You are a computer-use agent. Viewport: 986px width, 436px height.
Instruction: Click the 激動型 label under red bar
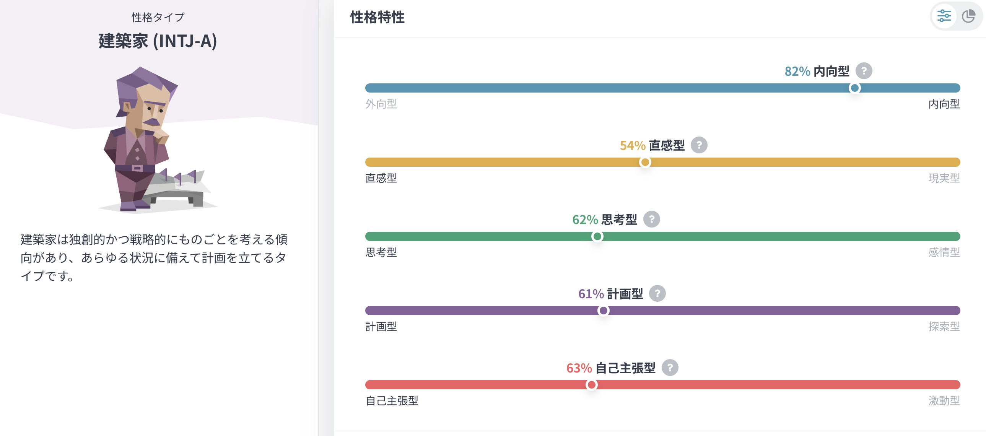[944, 401]
